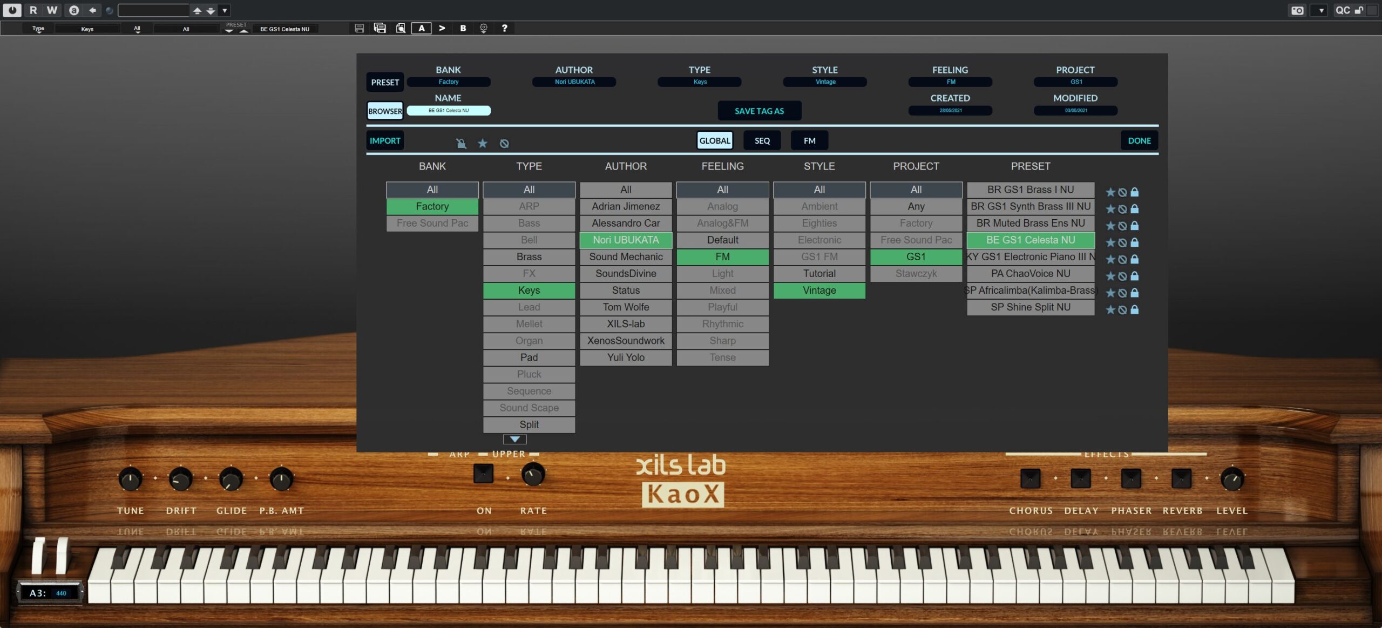
Task: Open the options gear icon
Action: (x=484, y=28)
